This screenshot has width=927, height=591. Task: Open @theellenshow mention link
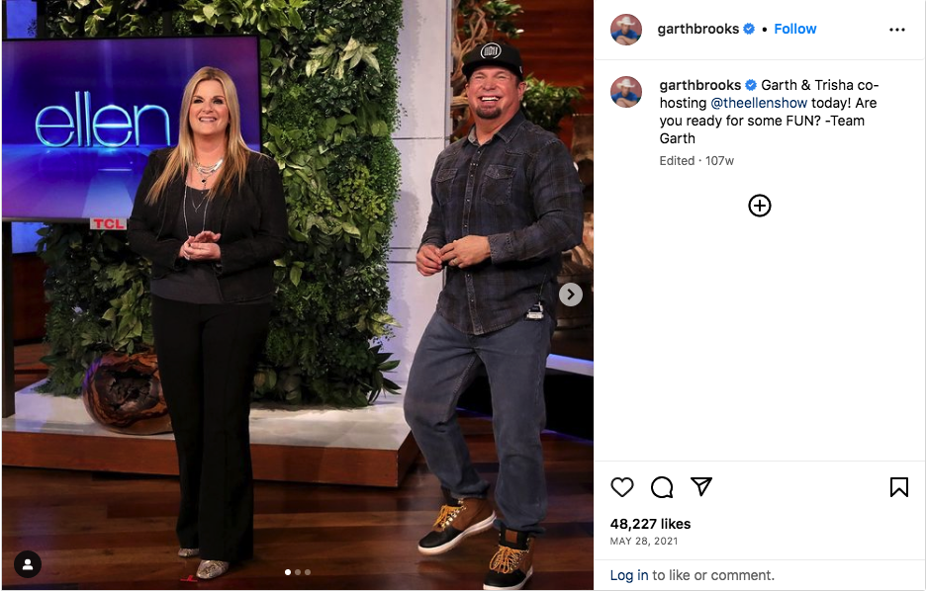(x=759, y=103)
